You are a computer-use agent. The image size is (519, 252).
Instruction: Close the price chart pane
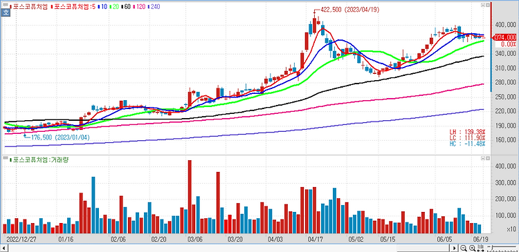(x=488, y=5)
